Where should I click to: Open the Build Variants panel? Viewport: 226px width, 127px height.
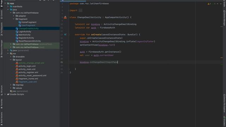pos(1,119)
